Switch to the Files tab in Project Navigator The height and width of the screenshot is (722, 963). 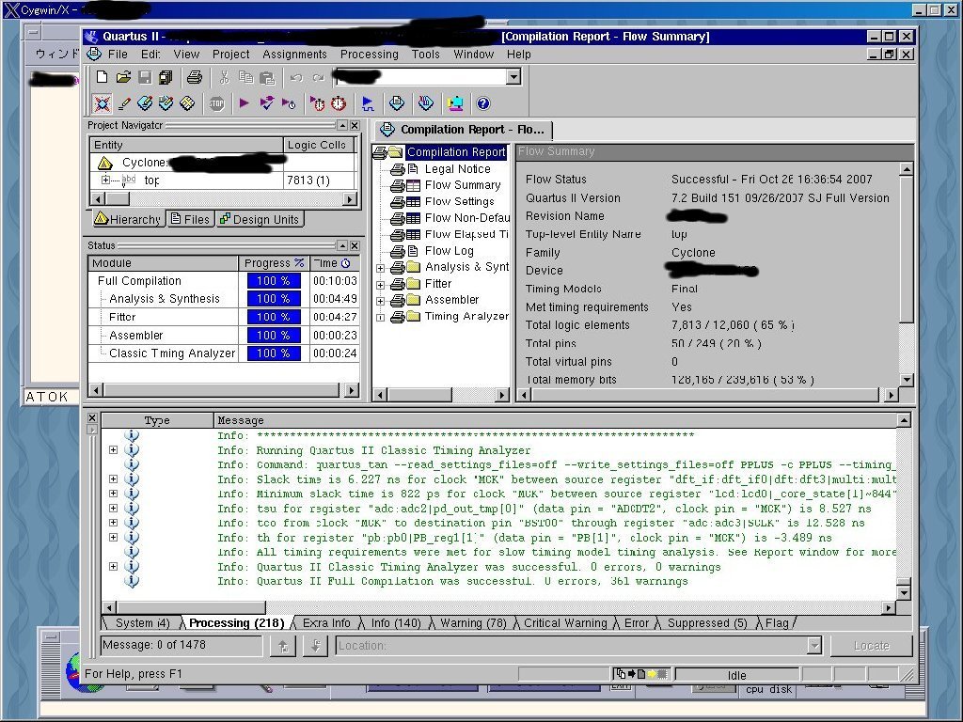(x=190, y=219)
